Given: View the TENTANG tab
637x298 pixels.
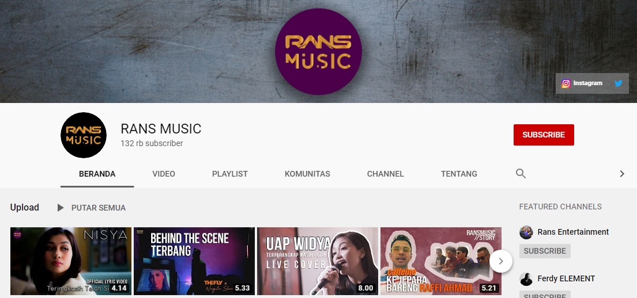Looking at the screenshot, I should (x=459, y=174).
